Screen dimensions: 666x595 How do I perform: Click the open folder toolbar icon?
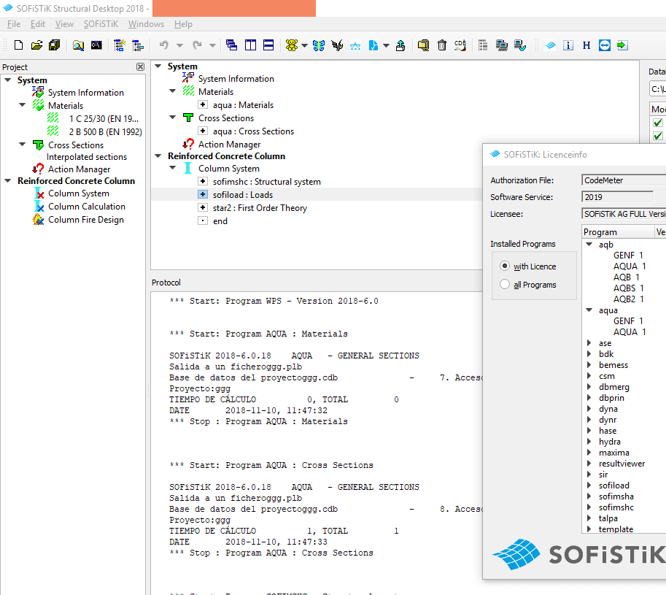tap(36, 45)
